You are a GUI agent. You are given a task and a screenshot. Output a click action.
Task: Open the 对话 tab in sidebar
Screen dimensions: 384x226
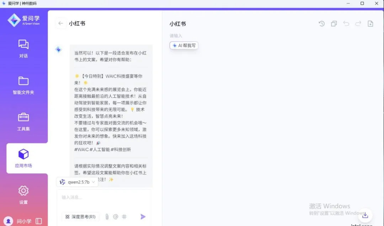pyautogui.click(x=23, y=49)
